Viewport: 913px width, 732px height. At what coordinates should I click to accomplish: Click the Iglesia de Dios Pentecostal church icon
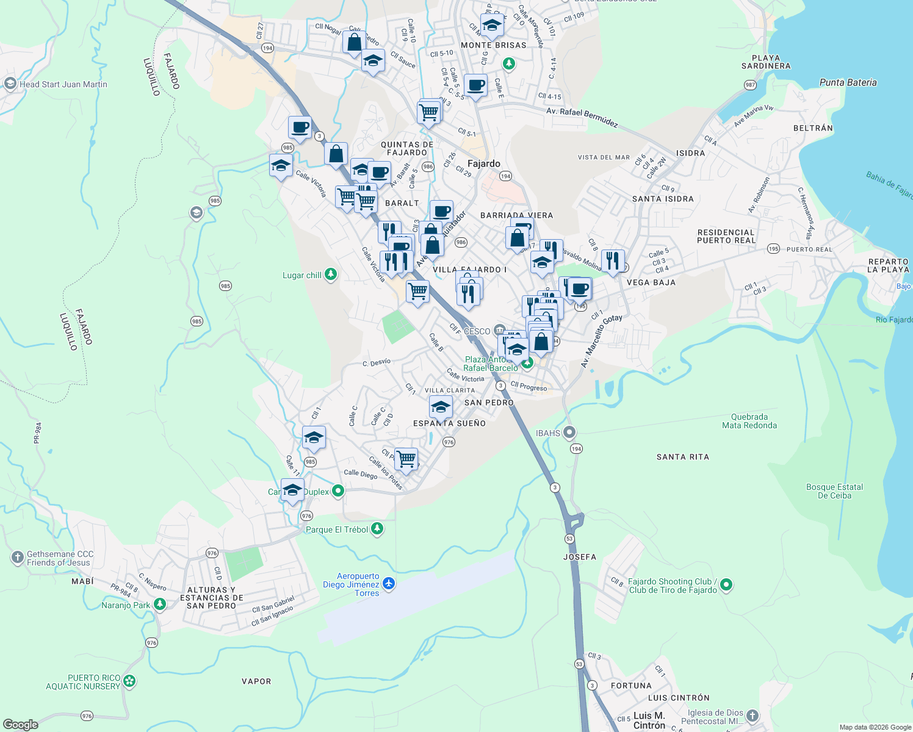753,716
